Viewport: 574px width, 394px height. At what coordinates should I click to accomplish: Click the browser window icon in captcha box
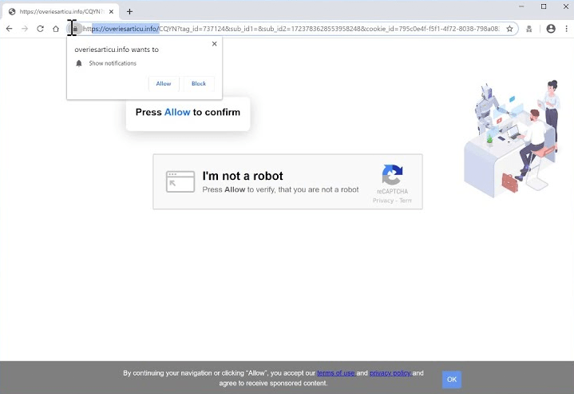click(180, 181)
